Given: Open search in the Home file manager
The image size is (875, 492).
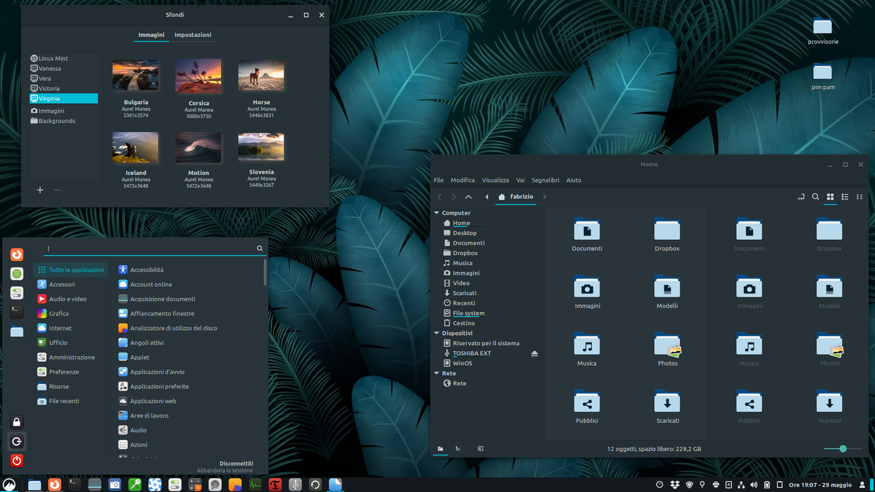Looking at the screenshot, I should pyautogui.click(x=816, y=197).
